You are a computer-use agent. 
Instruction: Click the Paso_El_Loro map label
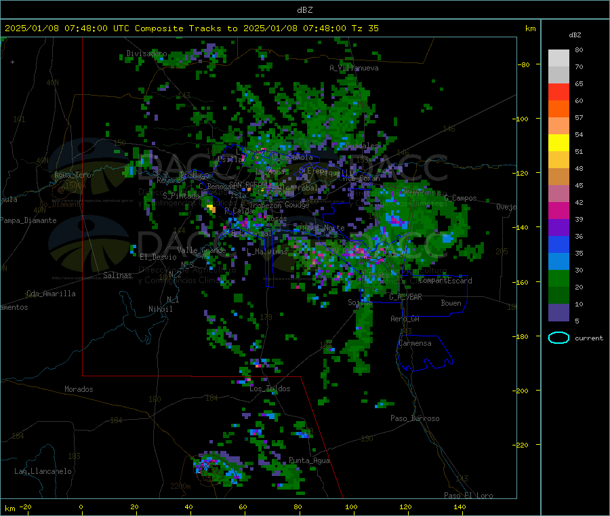coord(468,496)
